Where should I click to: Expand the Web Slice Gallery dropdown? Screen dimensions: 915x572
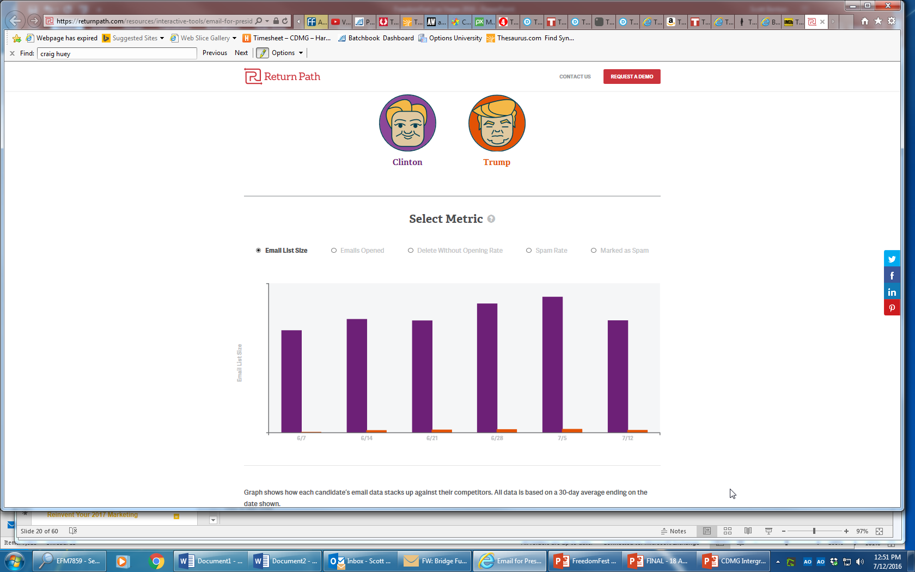[x=234, y=38]
